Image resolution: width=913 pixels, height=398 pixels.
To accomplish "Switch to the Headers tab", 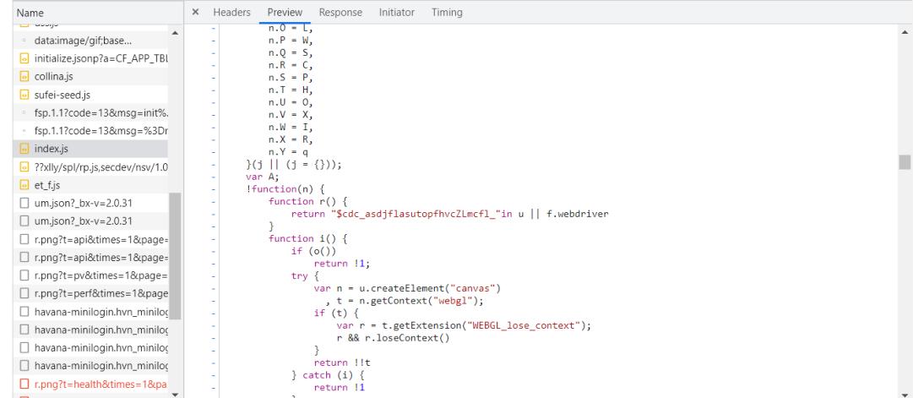I will point(231,12).
